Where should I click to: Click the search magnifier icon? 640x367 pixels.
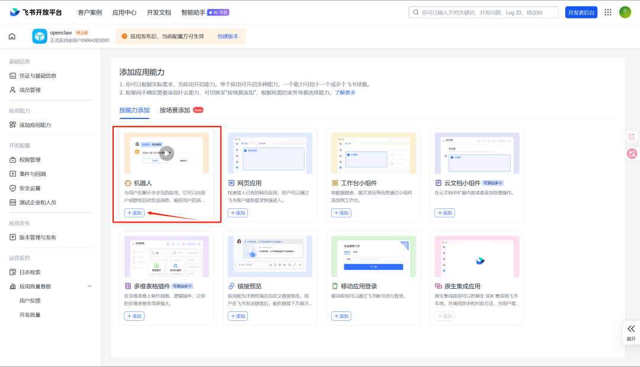pos(415,12)
